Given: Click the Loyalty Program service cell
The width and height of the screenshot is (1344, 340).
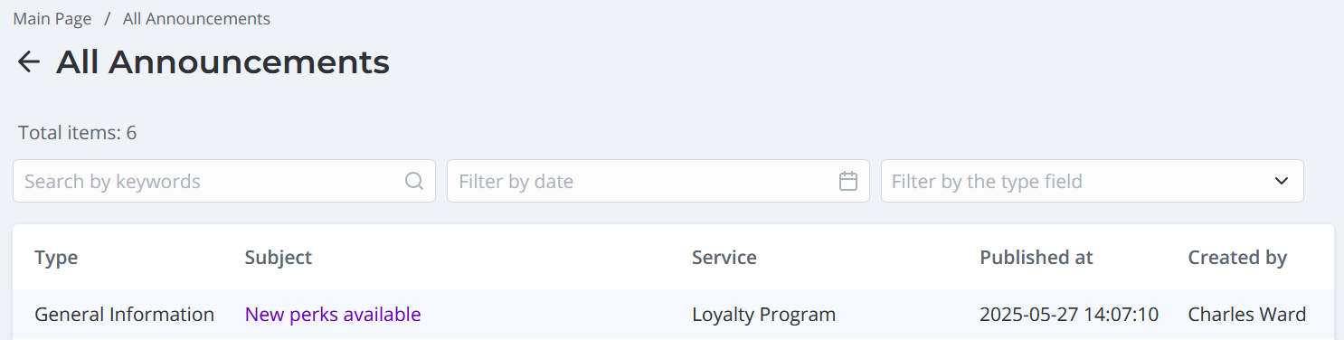Looking at the screenshot, I should pos(764,315).
